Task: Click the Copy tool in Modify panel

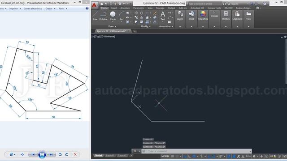Action: click(136, 17)
